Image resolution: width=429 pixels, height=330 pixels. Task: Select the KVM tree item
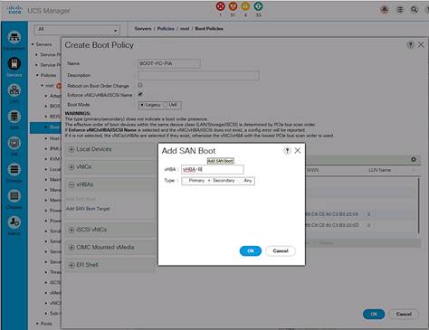(x=54, y=159)
